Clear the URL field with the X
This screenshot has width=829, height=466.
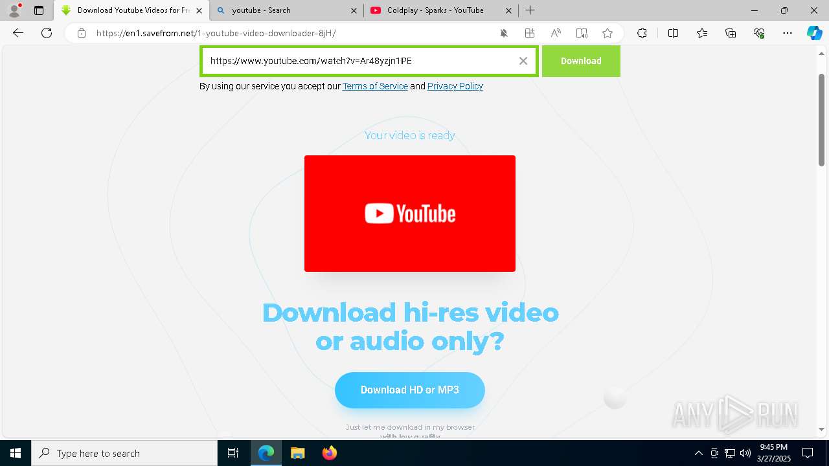coord(523,61)
